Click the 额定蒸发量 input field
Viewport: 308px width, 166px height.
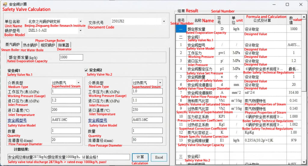click(71, 57)
